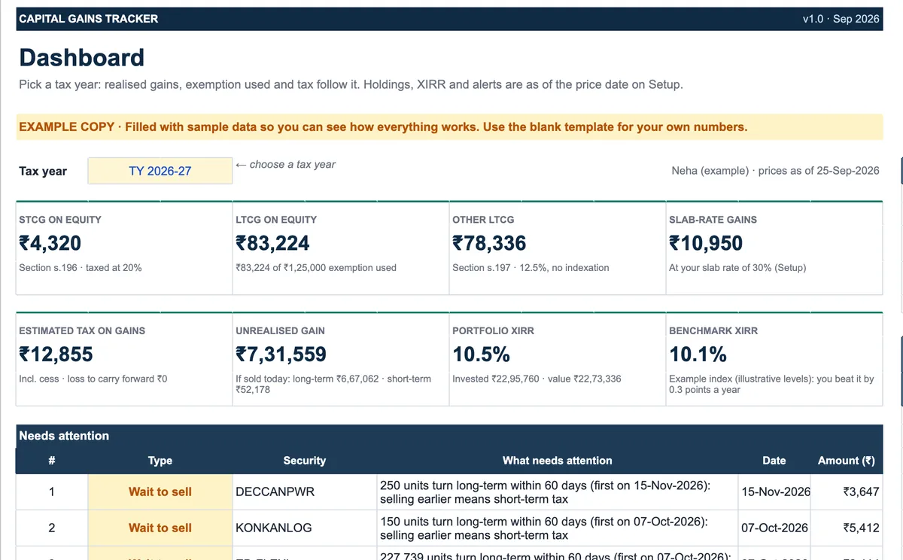Click 'Incl. cess · loss to carry forward ₹0'
903x560 pixels.
tap(93, 379)
